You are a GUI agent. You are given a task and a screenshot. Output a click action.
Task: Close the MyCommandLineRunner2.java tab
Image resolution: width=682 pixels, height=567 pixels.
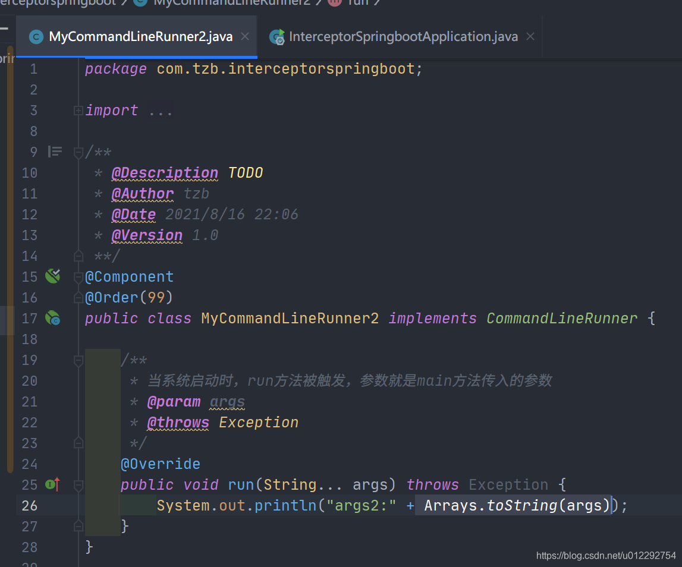coord(246,36)
